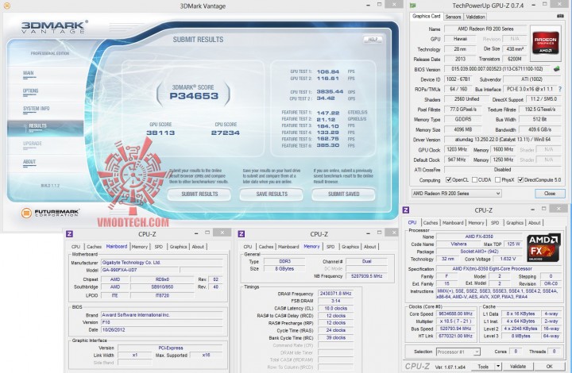Open the AMD Radeon R9 200 Series dropdown
This screenshot has height=373, width=572.
[456, 194]
